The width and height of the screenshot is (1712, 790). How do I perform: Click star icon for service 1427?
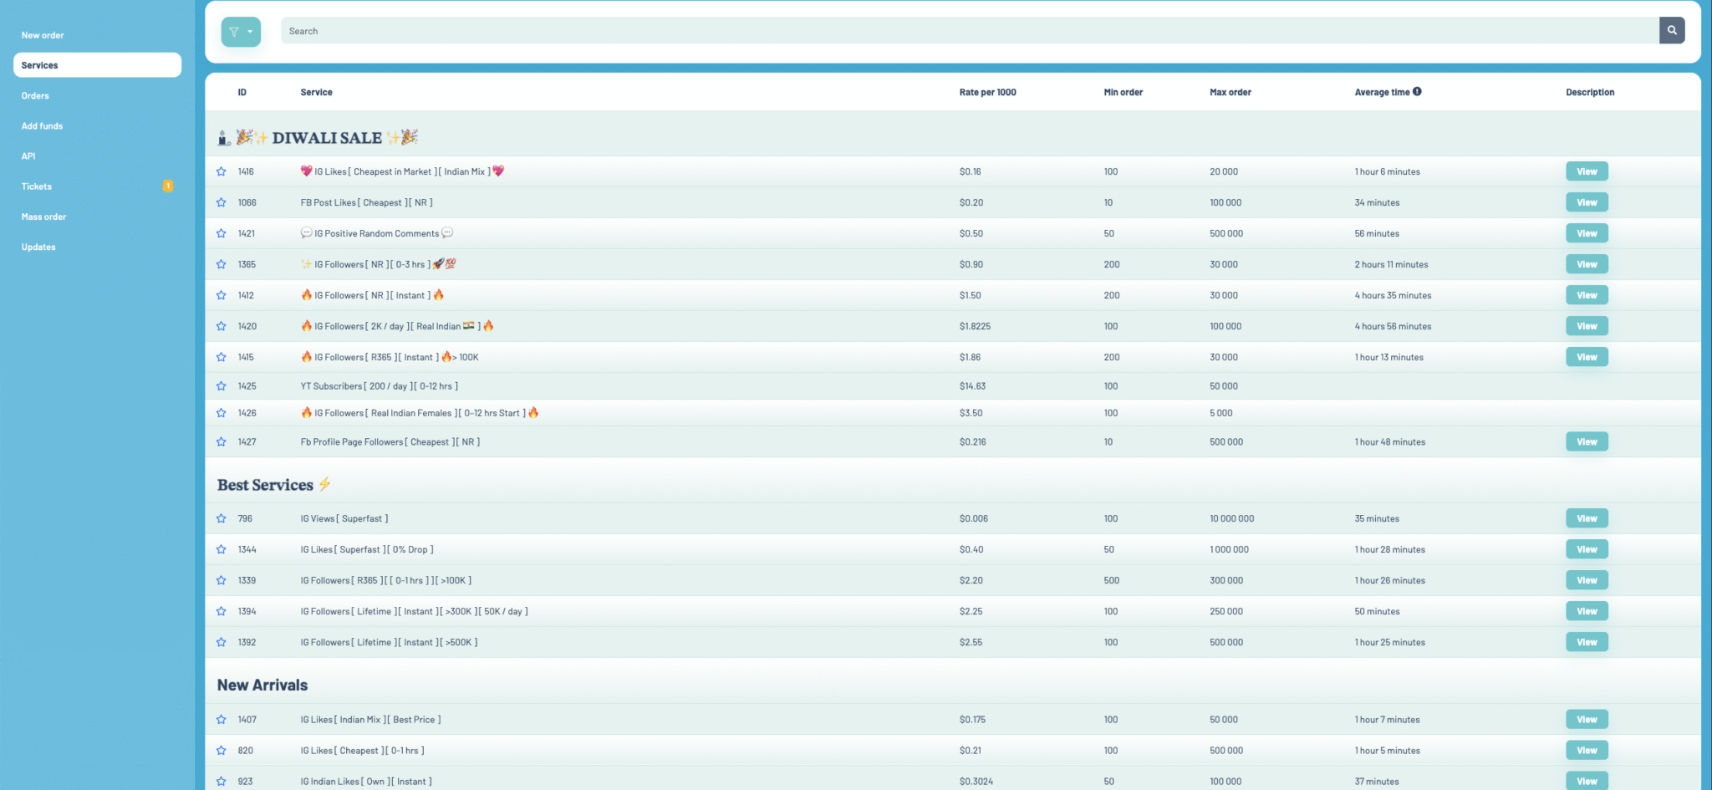[222, 441]
